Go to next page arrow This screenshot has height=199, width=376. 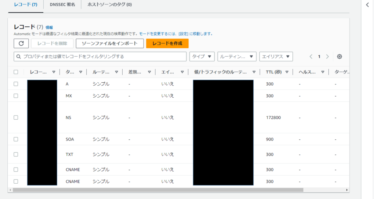pos(327,57)
